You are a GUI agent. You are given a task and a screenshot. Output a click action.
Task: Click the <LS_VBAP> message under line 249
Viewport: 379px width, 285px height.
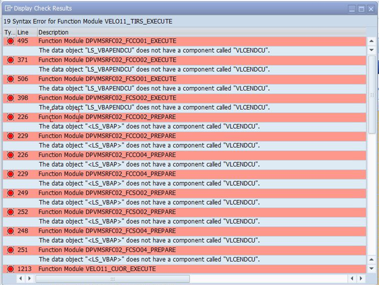(x=149, y=202)
